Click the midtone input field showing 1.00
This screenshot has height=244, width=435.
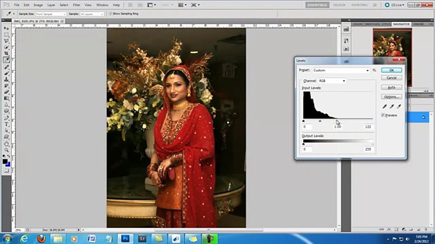337,127
